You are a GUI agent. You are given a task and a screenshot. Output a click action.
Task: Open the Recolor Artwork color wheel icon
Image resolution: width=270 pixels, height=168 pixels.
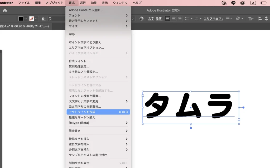[142, 19]
